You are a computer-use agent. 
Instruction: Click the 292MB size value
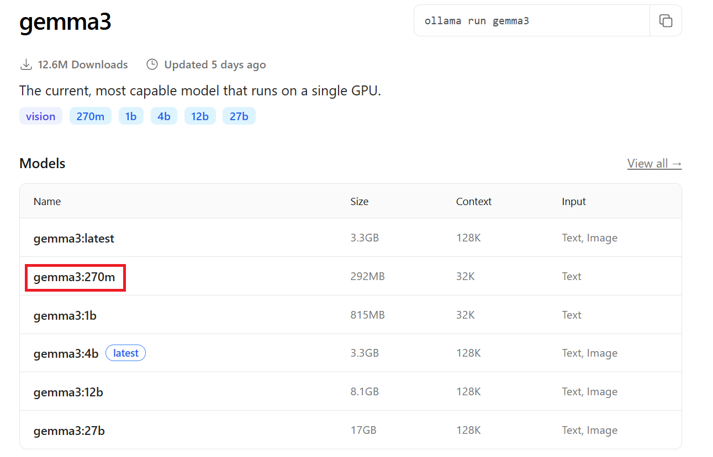368,276
